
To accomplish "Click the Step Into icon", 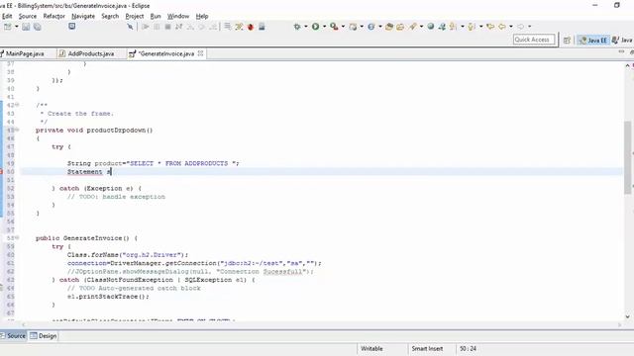I will (190, 27).
